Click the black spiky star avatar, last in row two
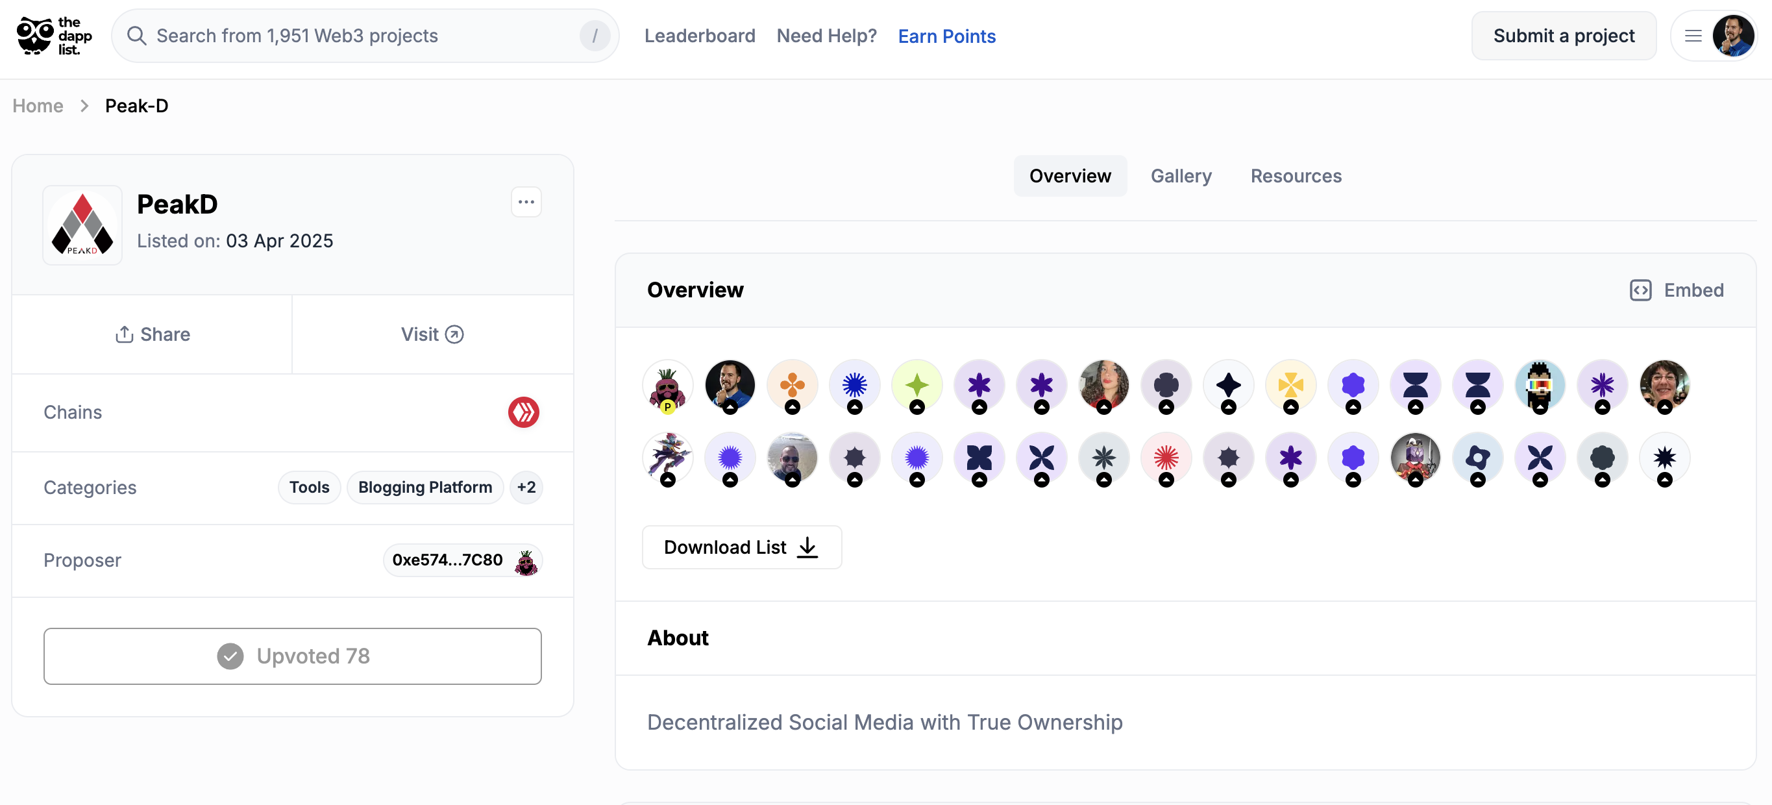 click(x=1665, y=458)
